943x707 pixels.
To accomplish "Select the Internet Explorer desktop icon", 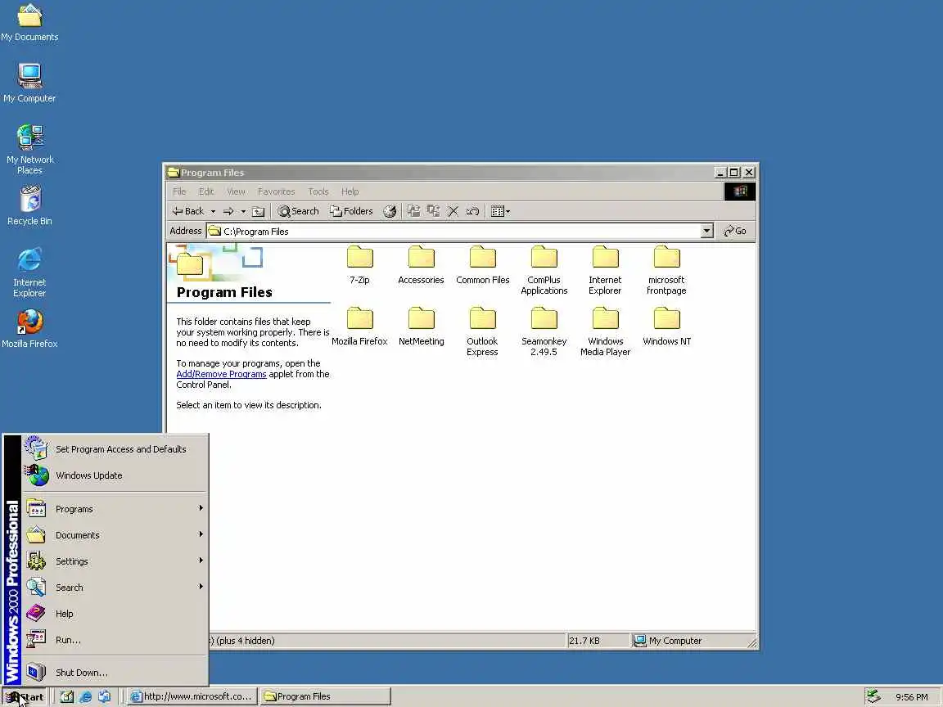I will 29,272.
